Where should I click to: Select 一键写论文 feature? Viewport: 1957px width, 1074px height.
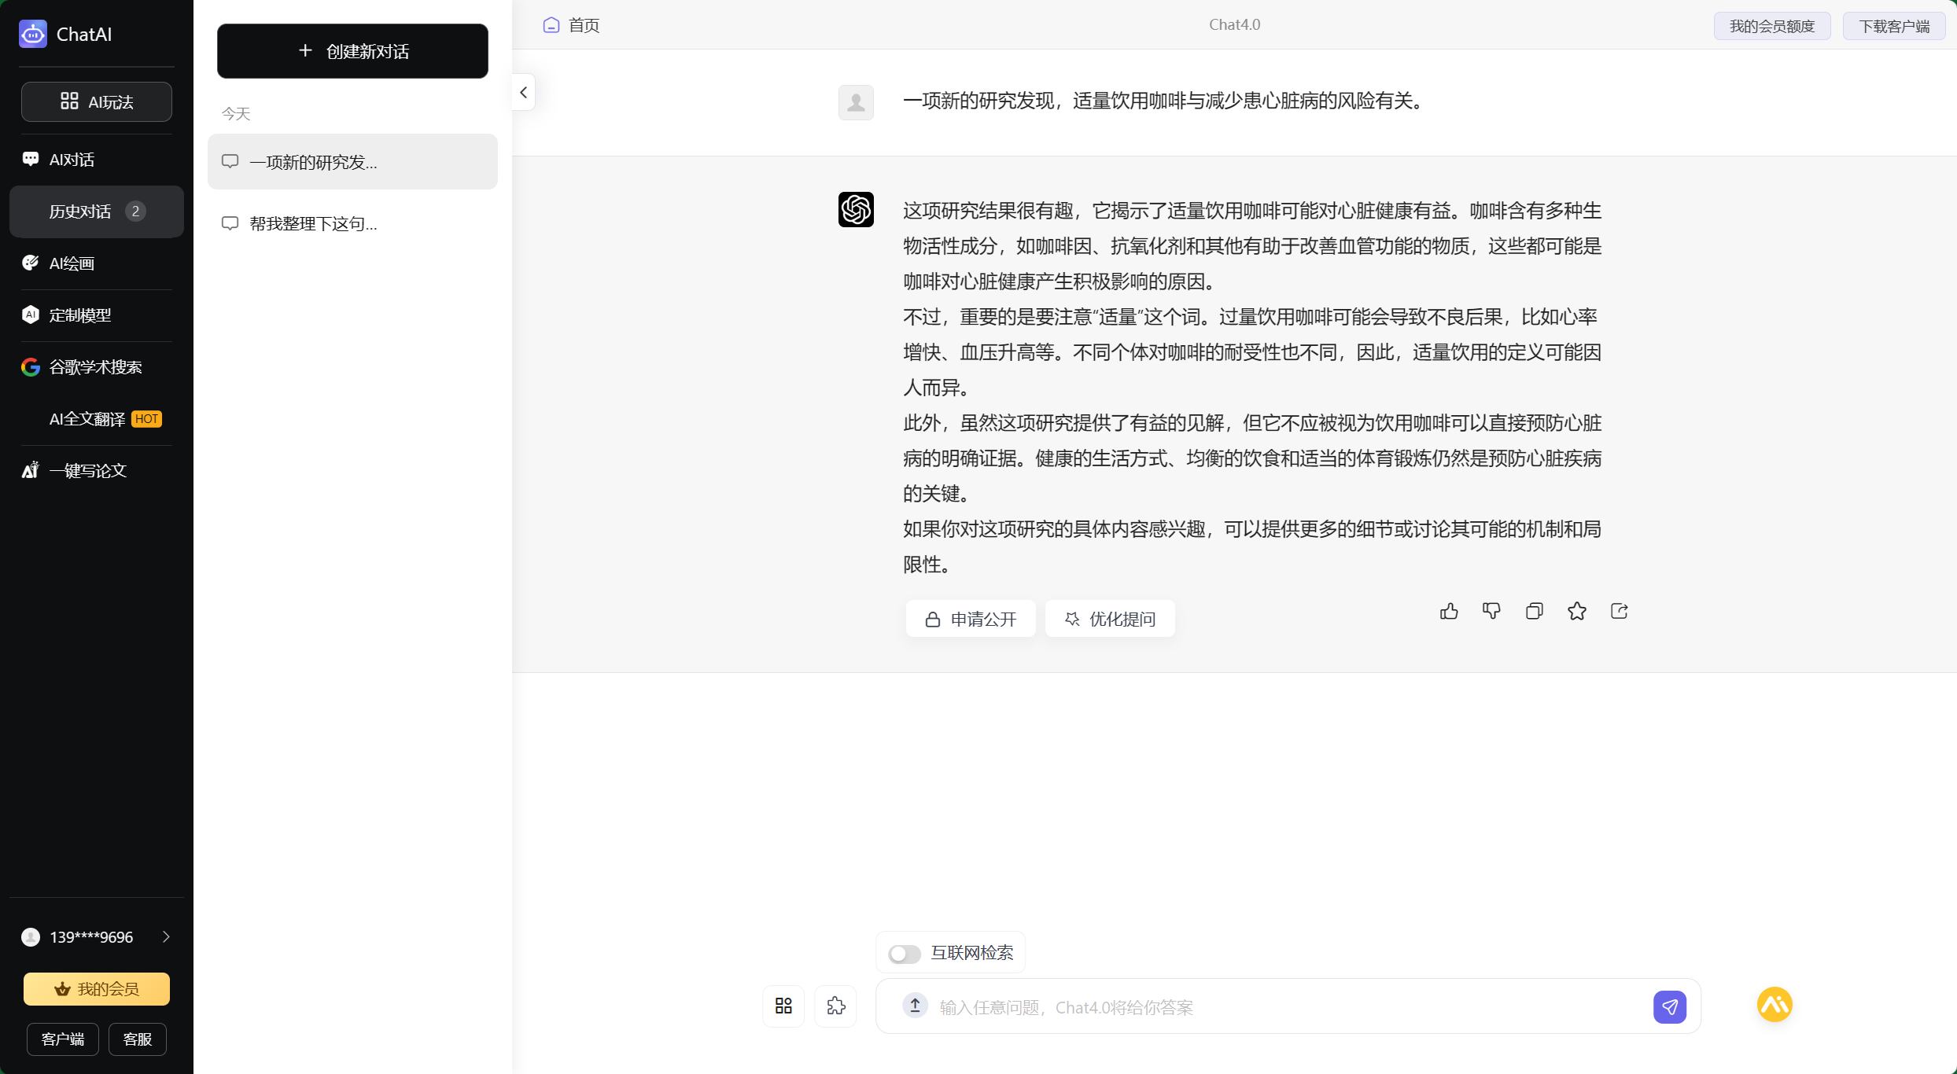pos(87,470)
